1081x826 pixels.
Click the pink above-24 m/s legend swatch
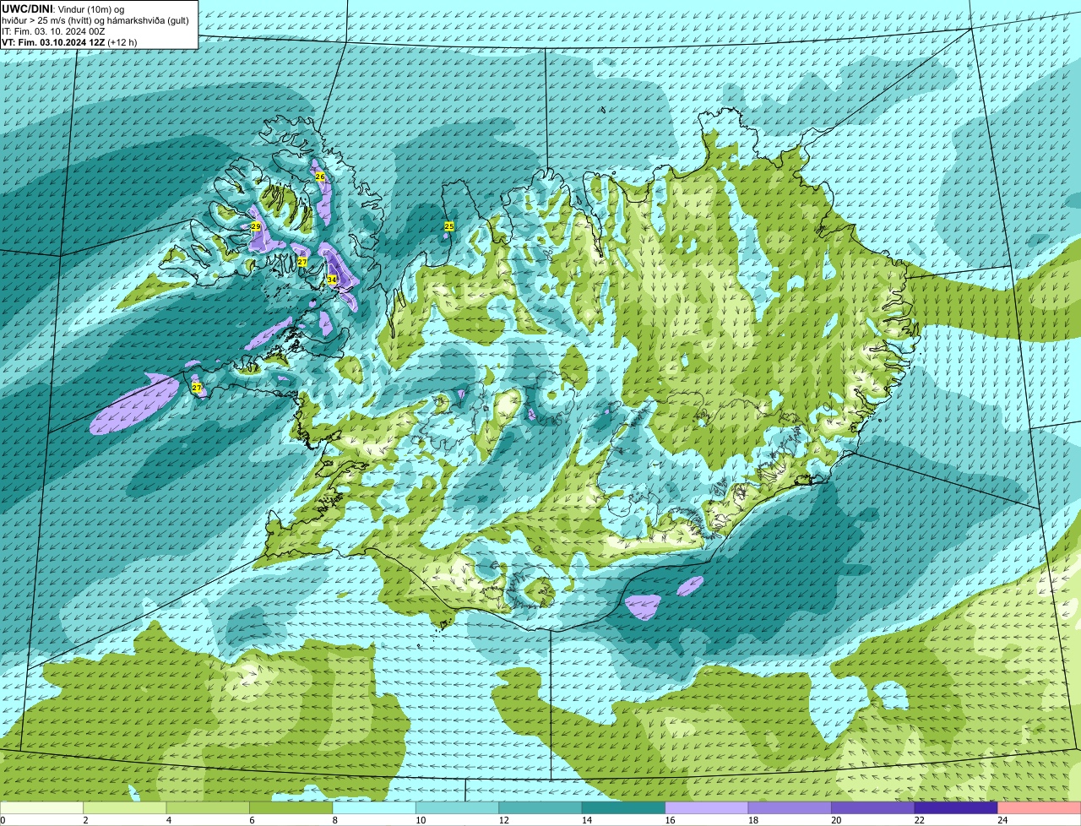pos(1039,807)
